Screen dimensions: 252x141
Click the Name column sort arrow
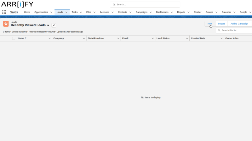point(26,38)
